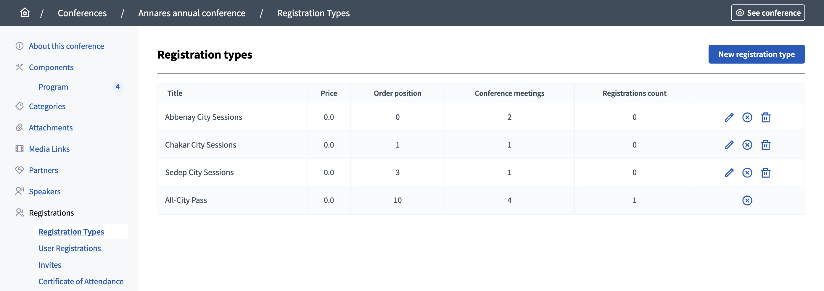
Task: Edit the Abbenay City Sessions registration type
Action: [729, 117]
